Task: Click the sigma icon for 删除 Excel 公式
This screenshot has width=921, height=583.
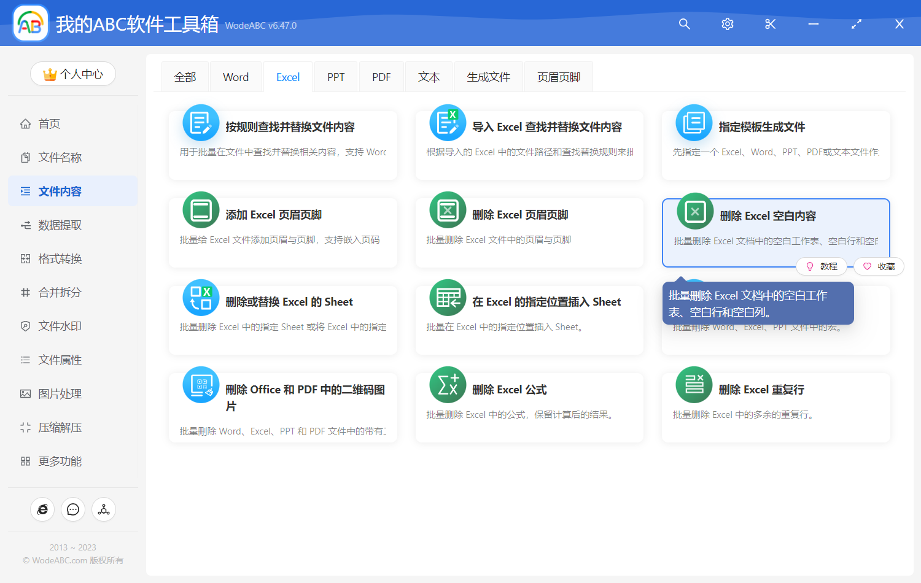Action: pyautogui.click(x=448, y=384)
